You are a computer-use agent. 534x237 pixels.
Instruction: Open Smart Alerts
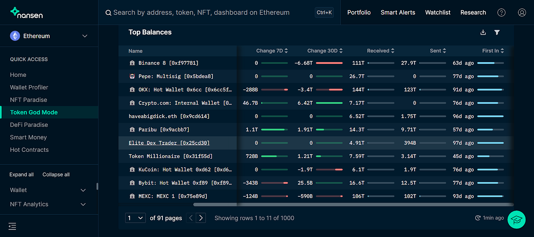(398, 13)
